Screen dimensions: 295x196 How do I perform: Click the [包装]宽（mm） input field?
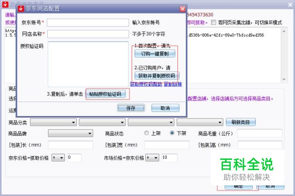click(167, 145)
